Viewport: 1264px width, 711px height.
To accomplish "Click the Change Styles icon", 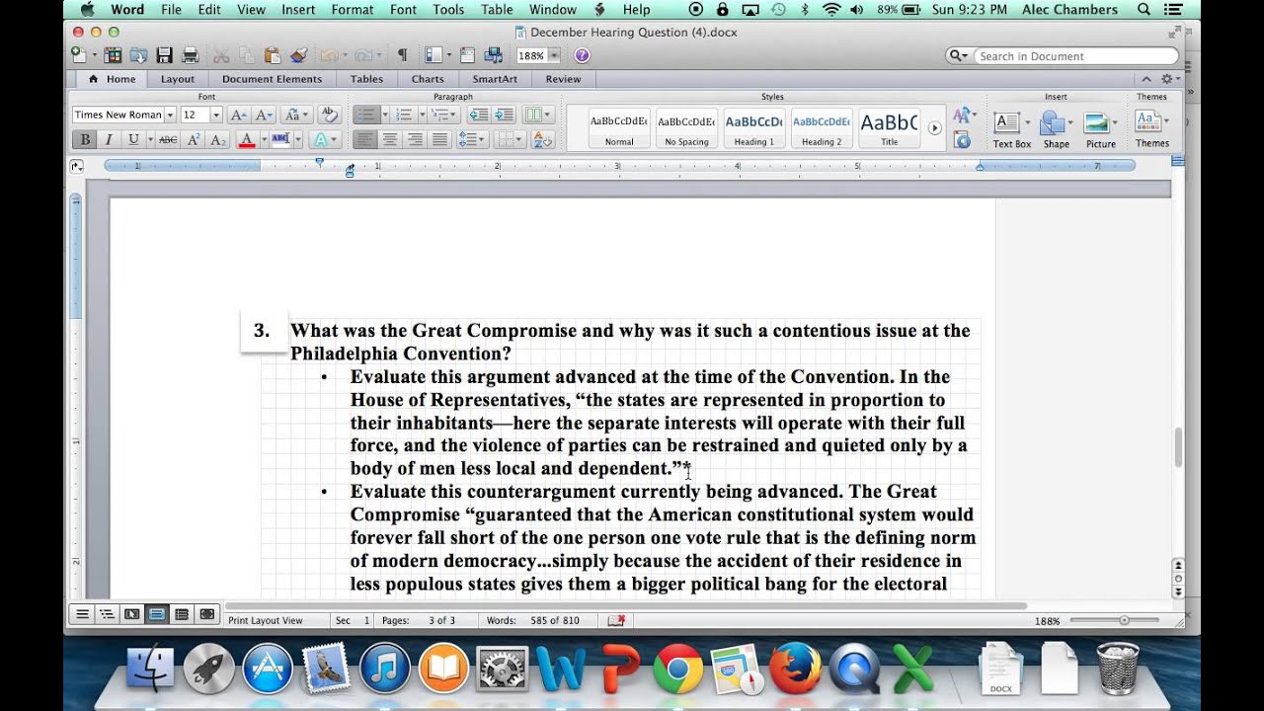I will (963, 116).
